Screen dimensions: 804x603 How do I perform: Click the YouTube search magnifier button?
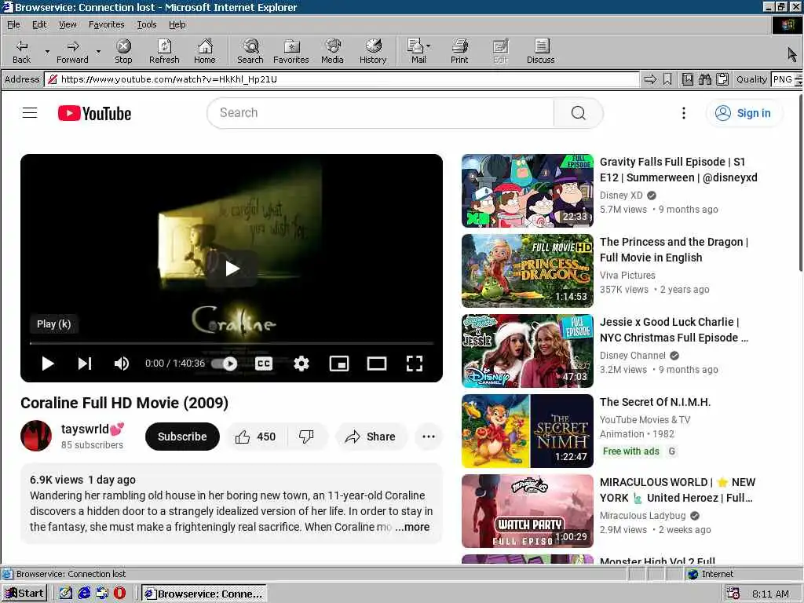578,113
